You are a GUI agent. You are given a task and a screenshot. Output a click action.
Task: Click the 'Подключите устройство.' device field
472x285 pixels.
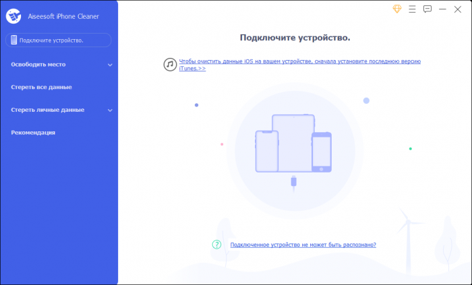(x=59, y=40)
